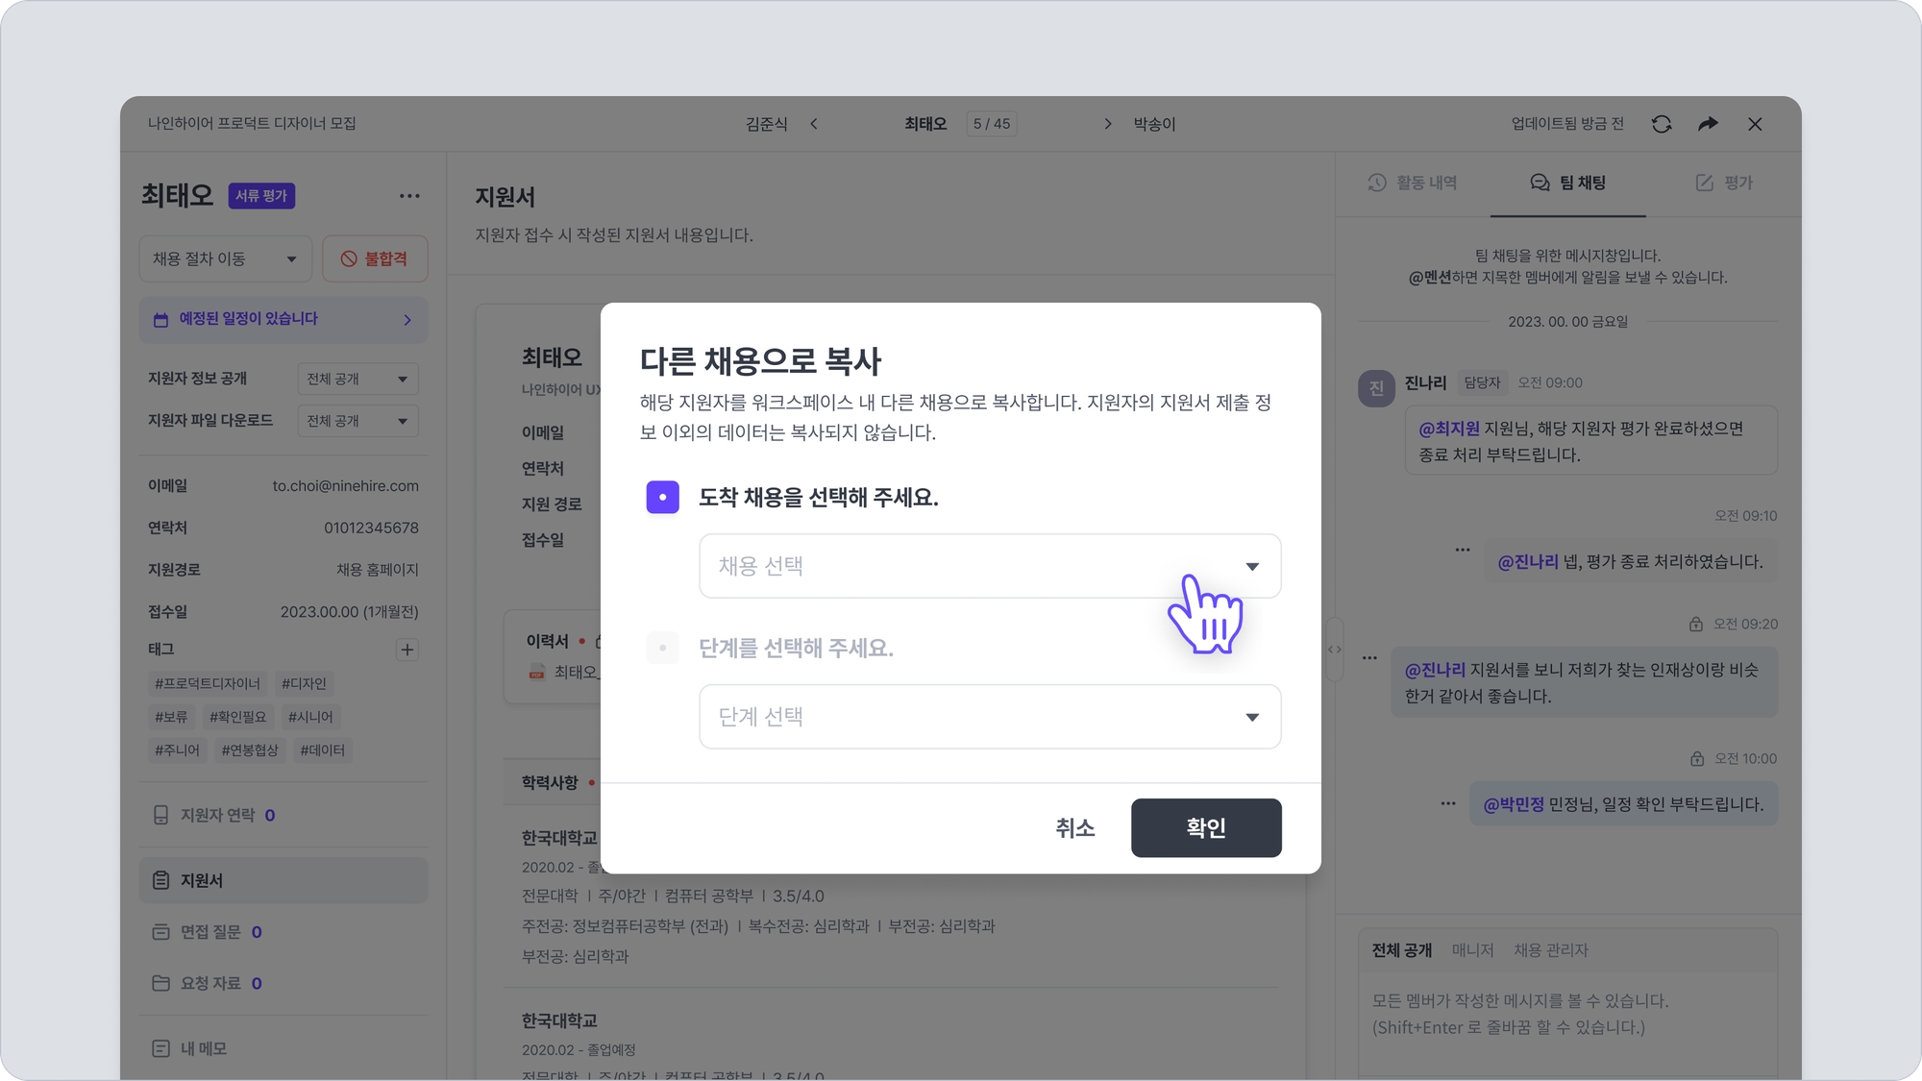Expand 채용 절차 이동 dropdown
Screen dimensions: 1922x1081
coord(225,259)
